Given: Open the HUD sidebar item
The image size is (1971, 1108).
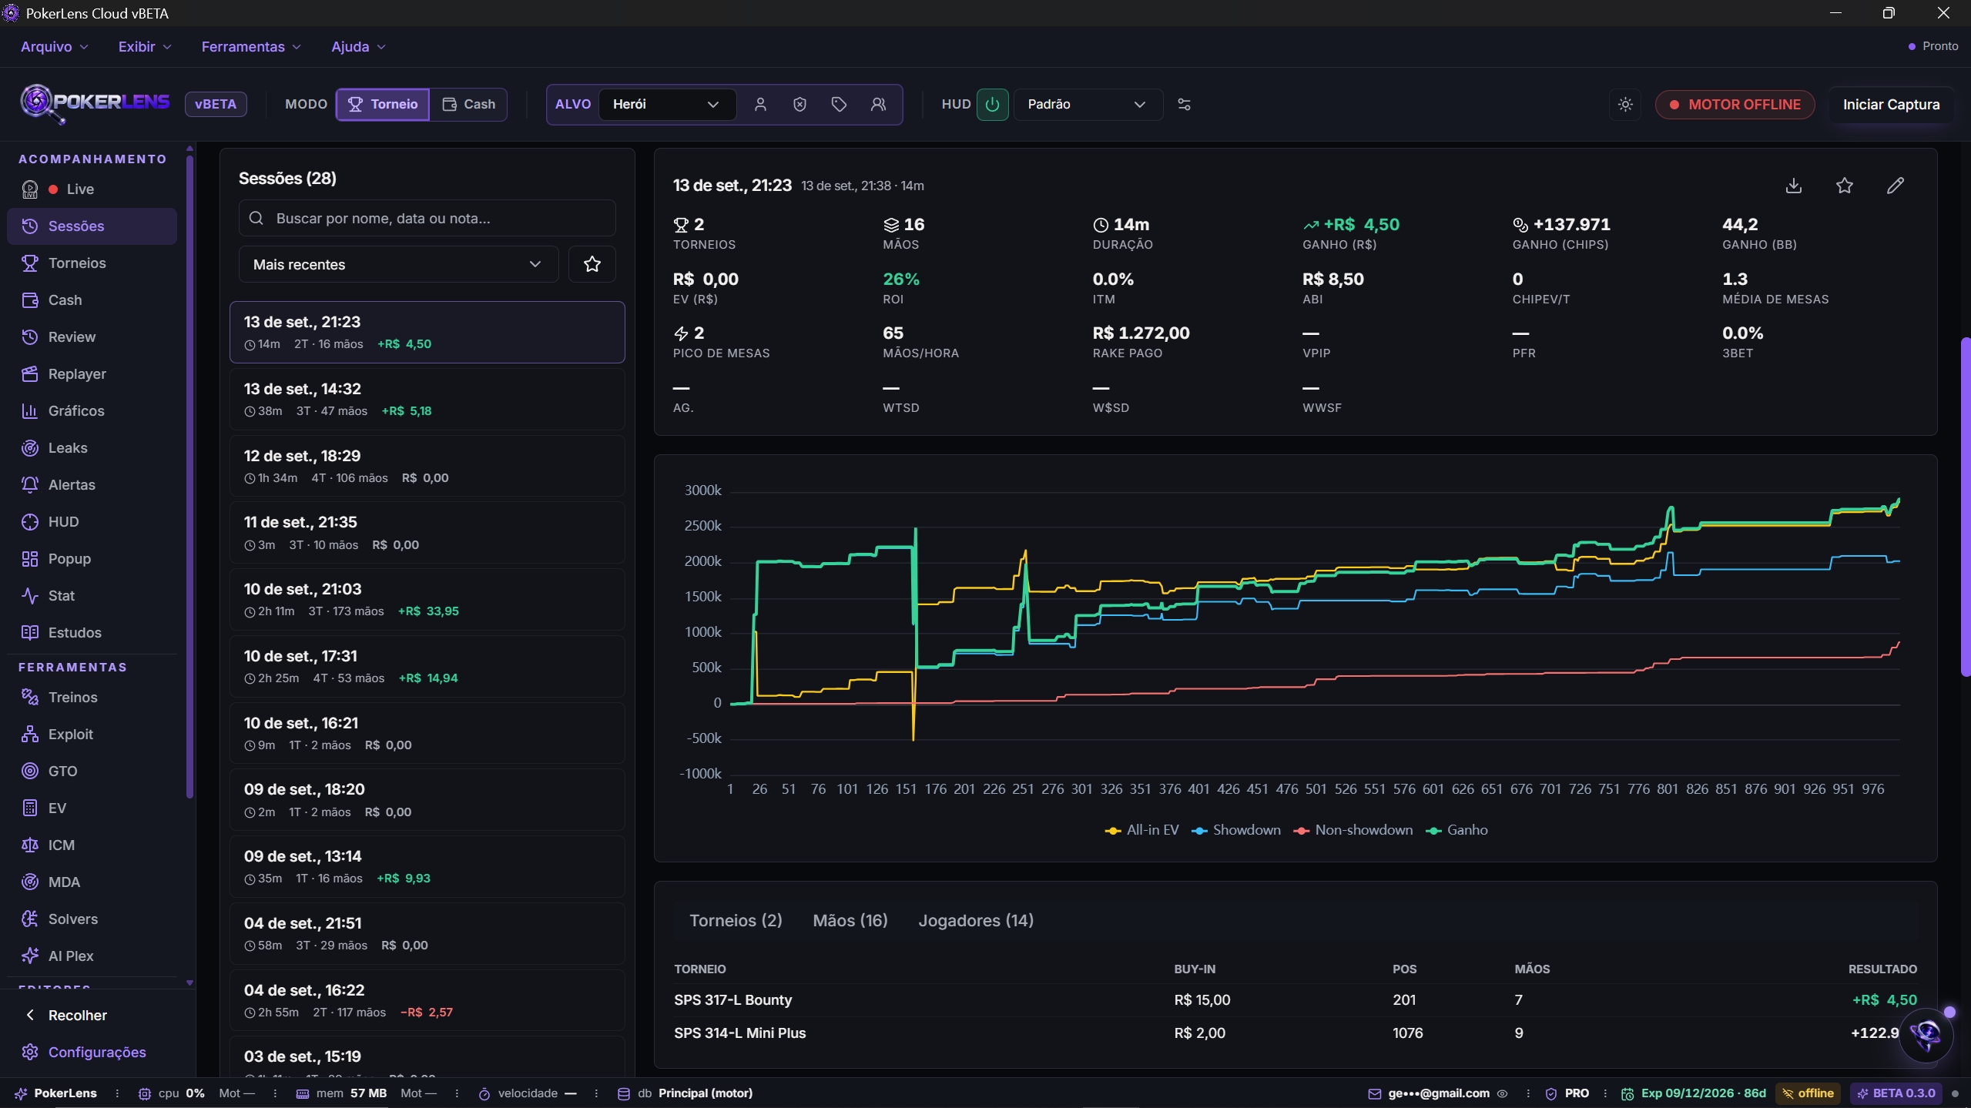Looking at the screenshot, I should (92, 522).
